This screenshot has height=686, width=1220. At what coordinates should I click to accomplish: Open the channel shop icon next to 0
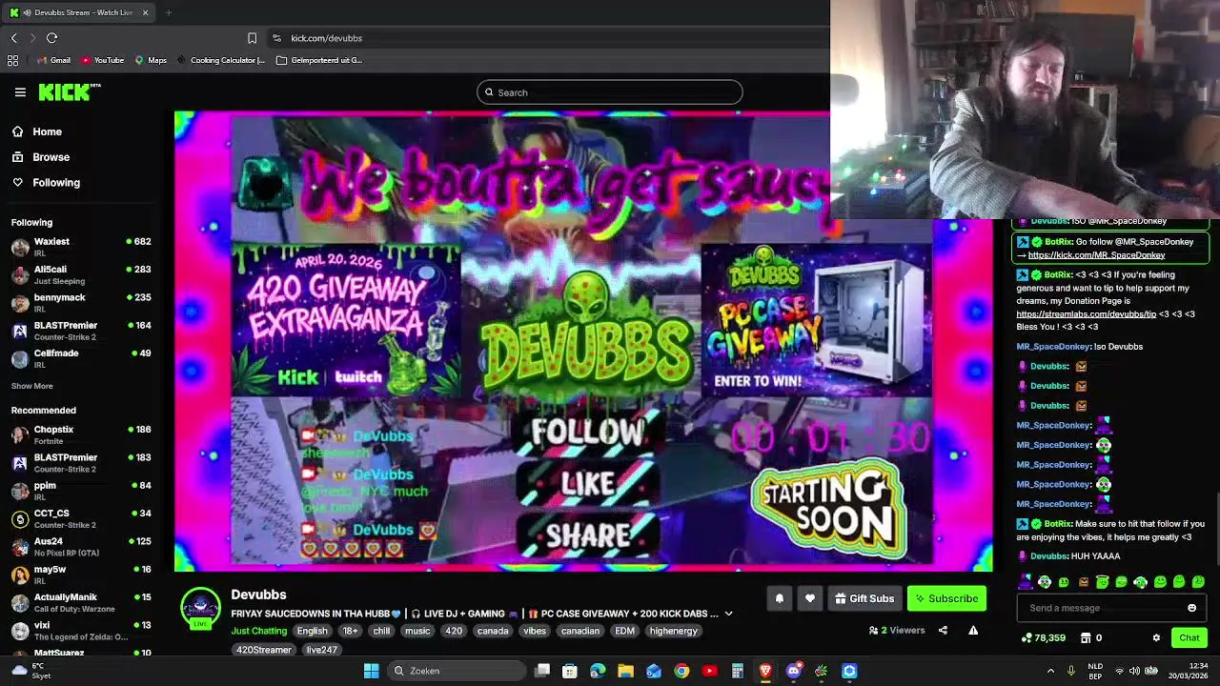(x=1086, y=637)
